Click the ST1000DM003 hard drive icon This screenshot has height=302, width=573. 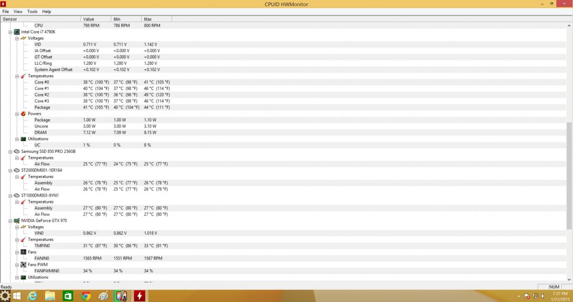[x=17, y=196]
